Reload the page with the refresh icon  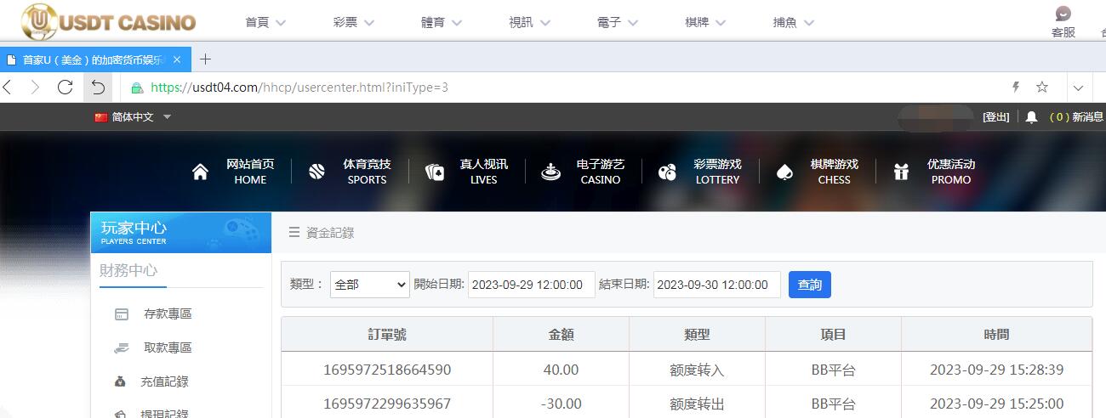click(x=65, y=87)
